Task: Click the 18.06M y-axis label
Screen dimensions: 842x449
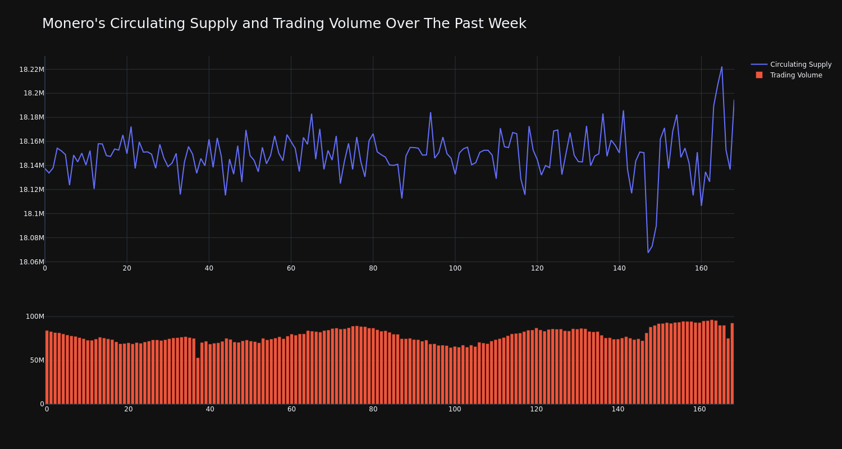Action: pos(31,262)
